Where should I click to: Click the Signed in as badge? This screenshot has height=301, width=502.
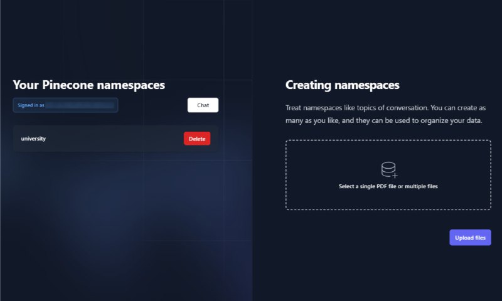pos(65,105)
